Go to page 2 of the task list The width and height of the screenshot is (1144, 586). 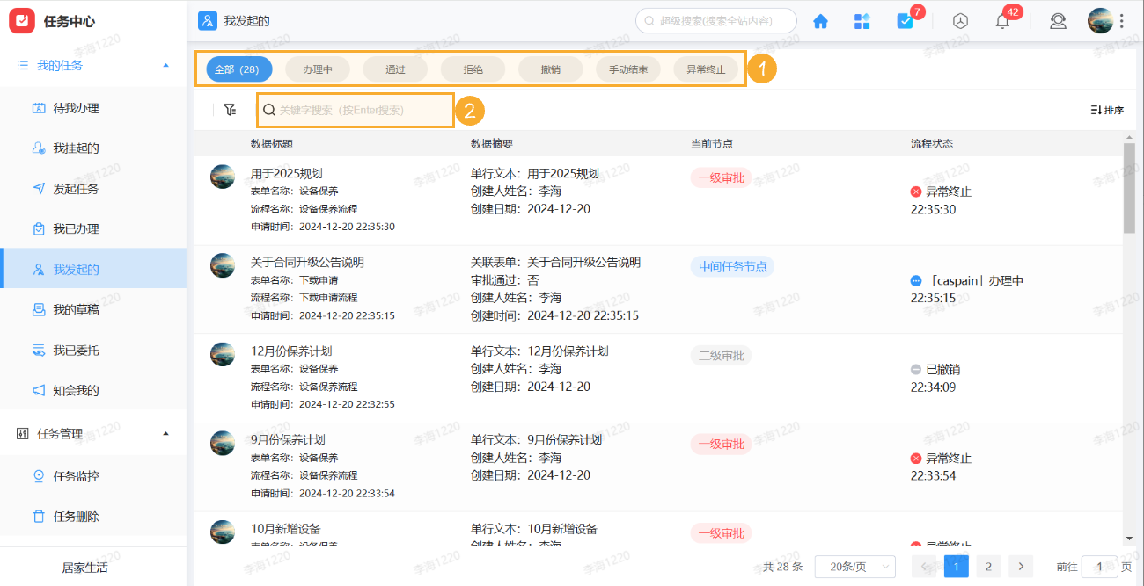point(987,566)
